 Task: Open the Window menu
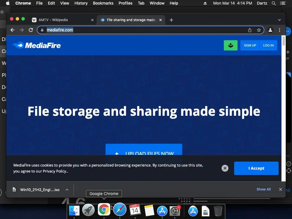tap(157, 3)
